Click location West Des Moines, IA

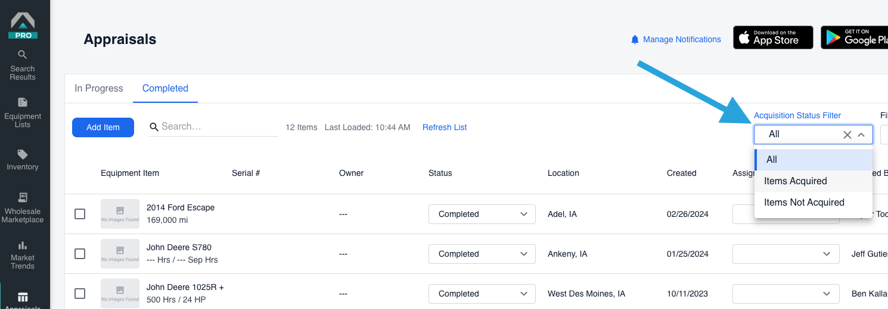586,294
